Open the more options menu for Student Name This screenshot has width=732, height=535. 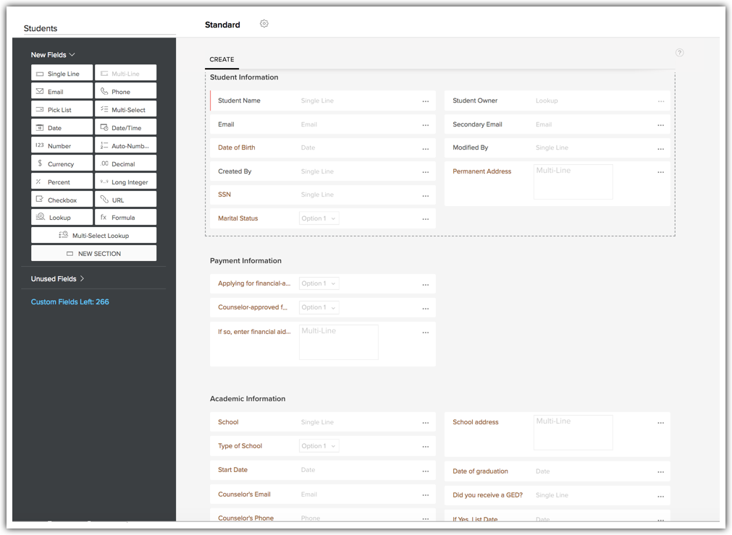tap(426, 101)
